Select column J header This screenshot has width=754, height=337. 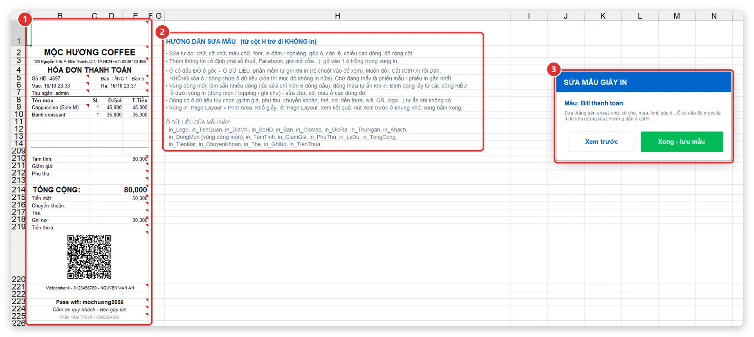[565, 16]
